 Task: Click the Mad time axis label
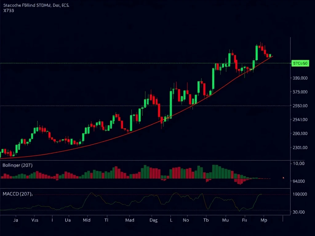pyautogui.click(x=130, y=220)
